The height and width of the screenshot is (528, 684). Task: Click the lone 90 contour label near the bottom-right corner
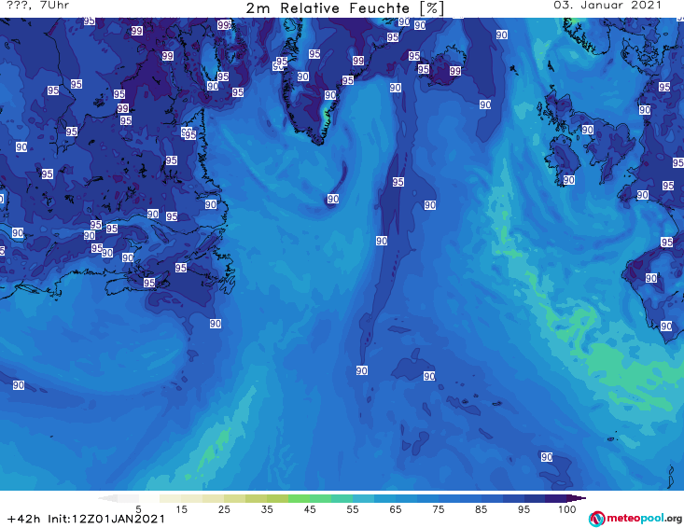pos(547,457)
